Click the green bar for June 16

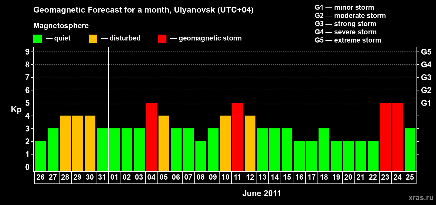(299, 156)
